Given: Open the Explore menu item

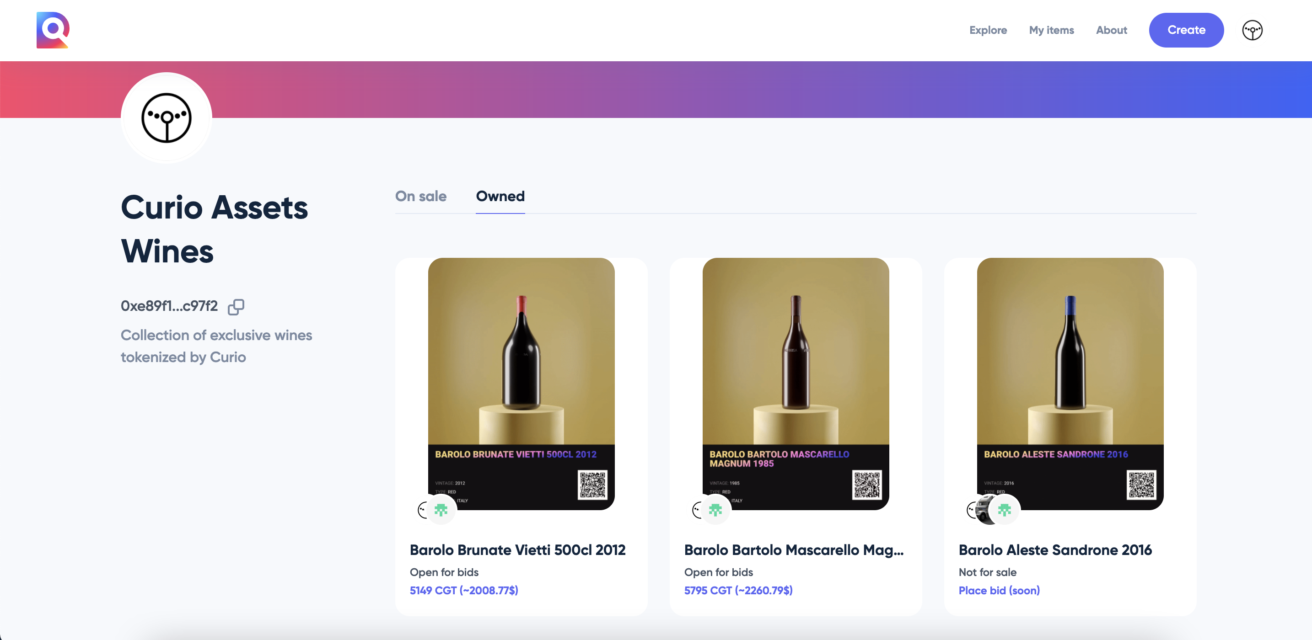Looking at the screenshot, I should click(x=988, y=30).
